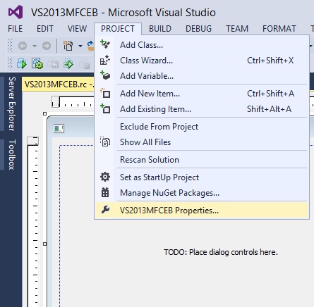This screenshot has width=314, height=307.
Task: Open the Toolbox side panel
Action: click(12, 154)
